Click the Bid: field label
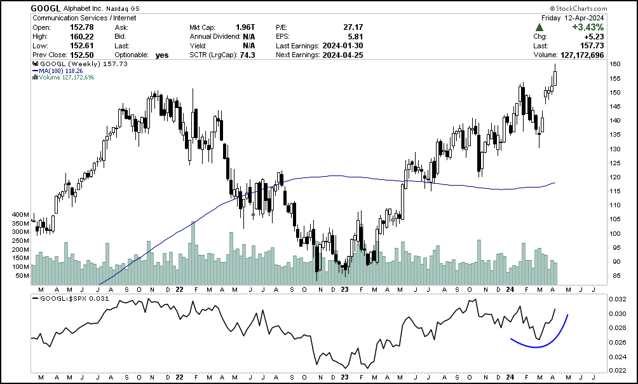The image size is (638, 384). click(121, 37)
